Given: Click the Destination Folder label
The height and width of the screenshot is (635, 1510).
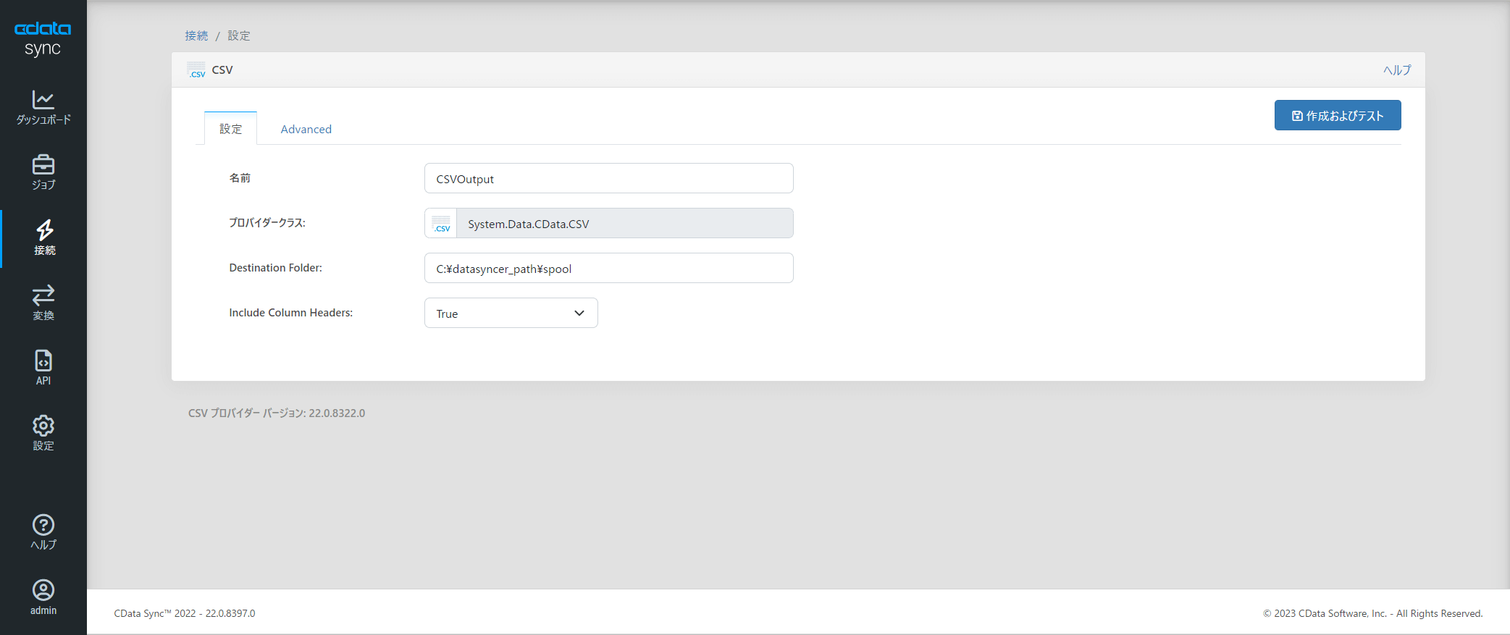Looking at the screenshot, I should point(276,268).
